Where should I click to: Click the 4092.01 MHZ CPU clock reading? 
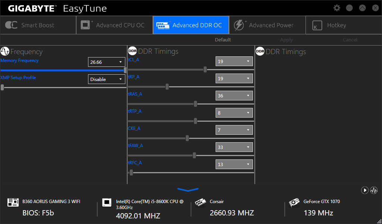pyautogui.click(x=138, y=216)
